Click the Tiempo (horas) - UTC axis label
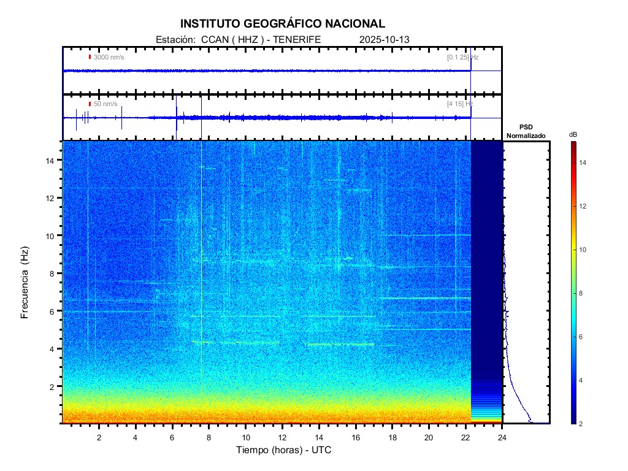Image resolution: width=628 pixels, height=471 pixels. [x=284, y=450]
